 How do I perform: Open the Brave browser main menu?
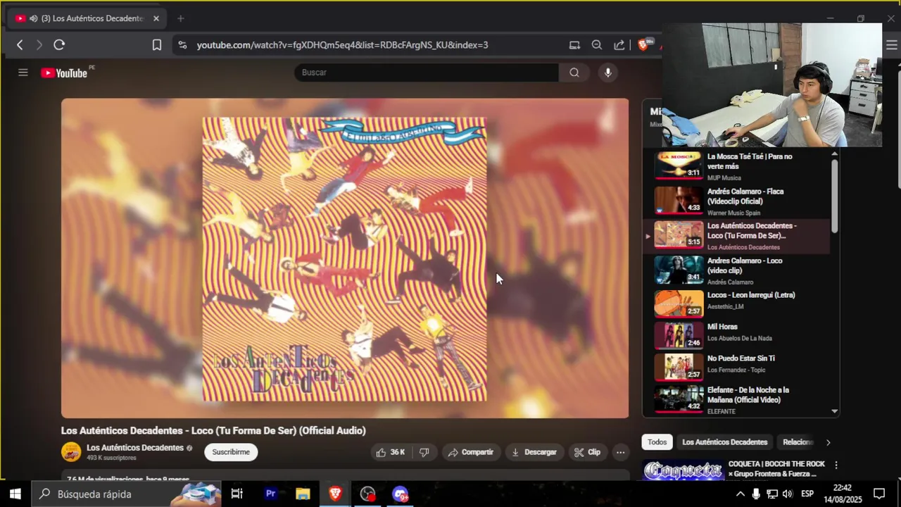pyautogui.click(x=891, y=45)
